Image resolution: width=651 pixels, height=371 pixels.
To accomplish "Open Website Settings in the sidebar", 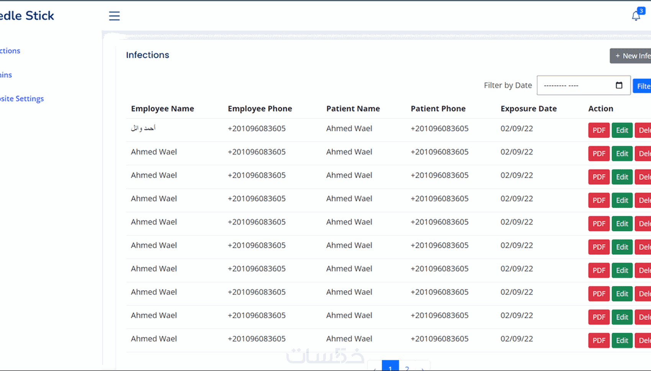I will click(x=22, y=99).
